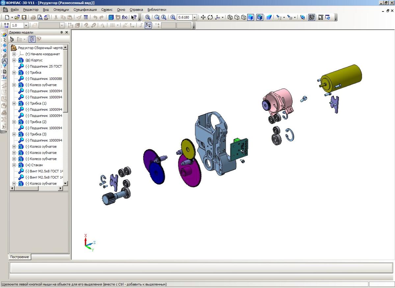Image resolution: width=395 pixels, height=288 pixels.
Task: Click the Построение tab
Action: (x=19, y=257)
